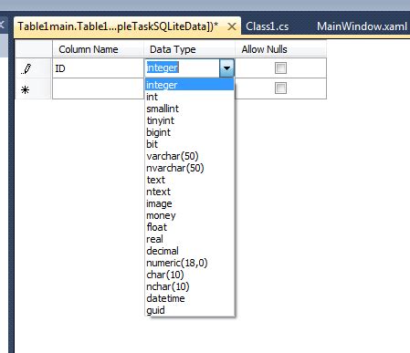
Task: Pick image from the data type list
Action: 190,203
